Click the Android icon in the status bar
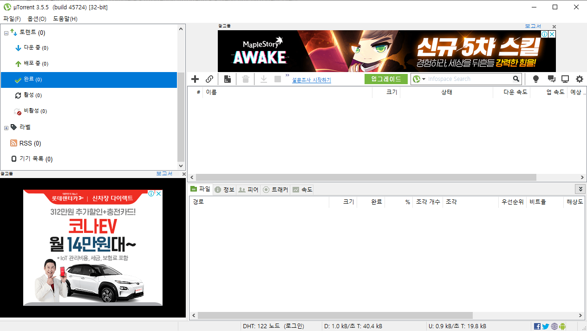Image resolution: width=587 pixels, height=331 pixels. (562, 326)
